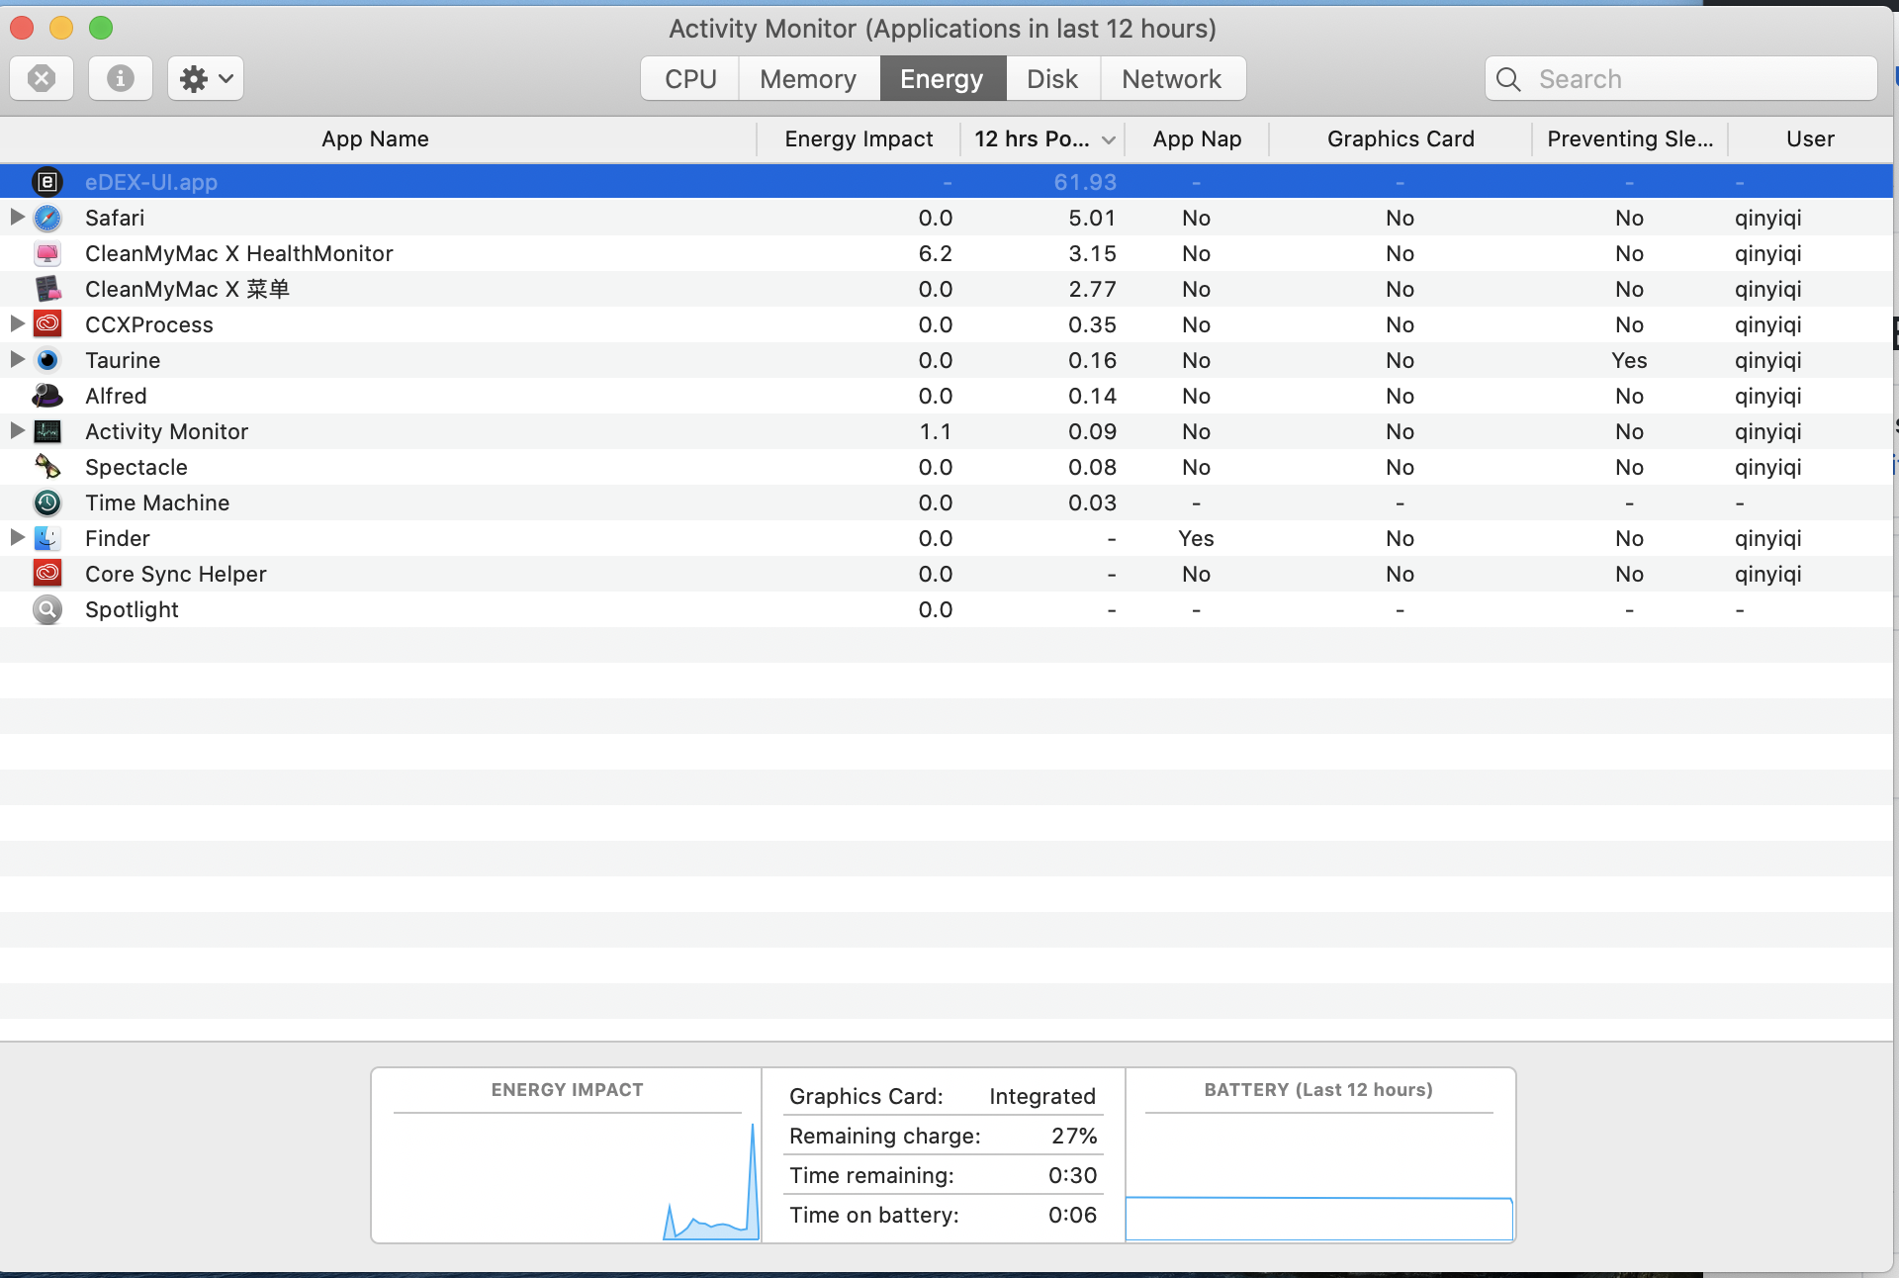The height and width of the screenshot is (1278, 1899).
Task: Click the Time remaining 0:30 value
Action: click(x=1072, y=1175)
